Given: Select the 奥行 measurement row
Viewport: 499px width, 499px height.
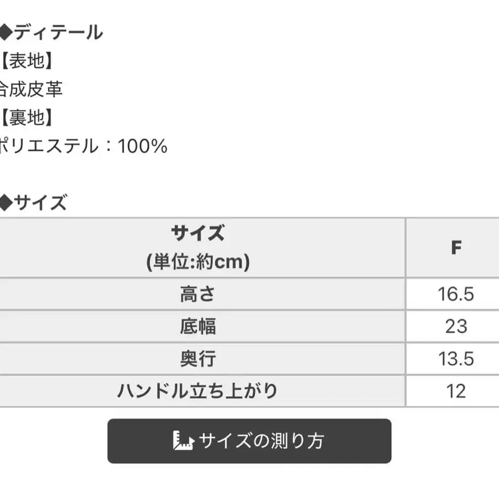Looking at the screenshot, I should click(198, 359).
